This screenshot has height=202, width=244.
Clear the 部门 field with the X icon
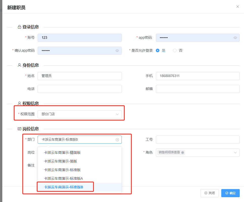pyautogui.click(x=117, y=140)
